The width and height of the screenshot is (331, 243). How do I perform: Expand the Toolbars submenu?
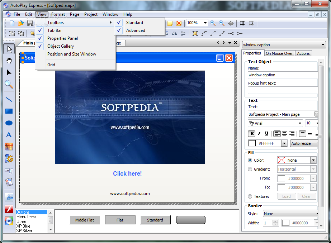[x=75, y=22]
